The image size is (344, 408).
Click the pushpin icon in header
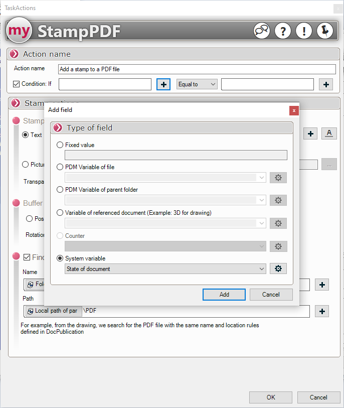(325, 31)
